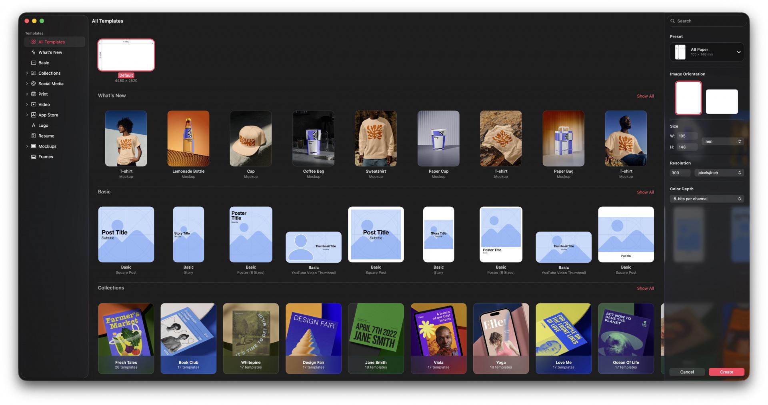Open the pixels/inch resolution unit dropdown
The image size is (768, 405).
(719, 173)
